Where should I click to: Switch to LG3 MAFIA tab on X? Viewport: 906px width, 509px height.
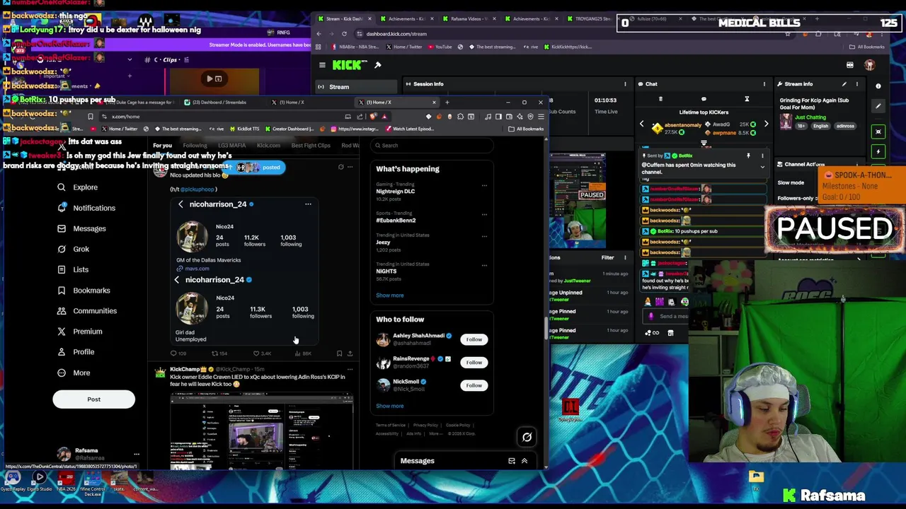(x=231, y=146)
